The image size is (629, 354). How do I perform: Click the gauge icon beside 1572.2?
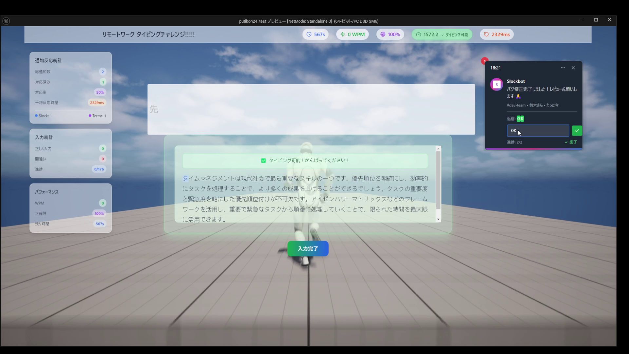click(418, 34)
